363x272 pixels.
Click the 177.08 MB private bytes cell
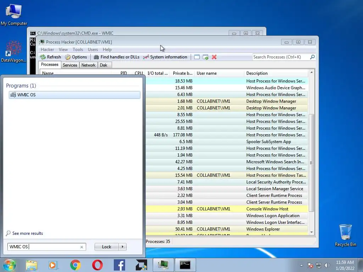tap(183, 135)
